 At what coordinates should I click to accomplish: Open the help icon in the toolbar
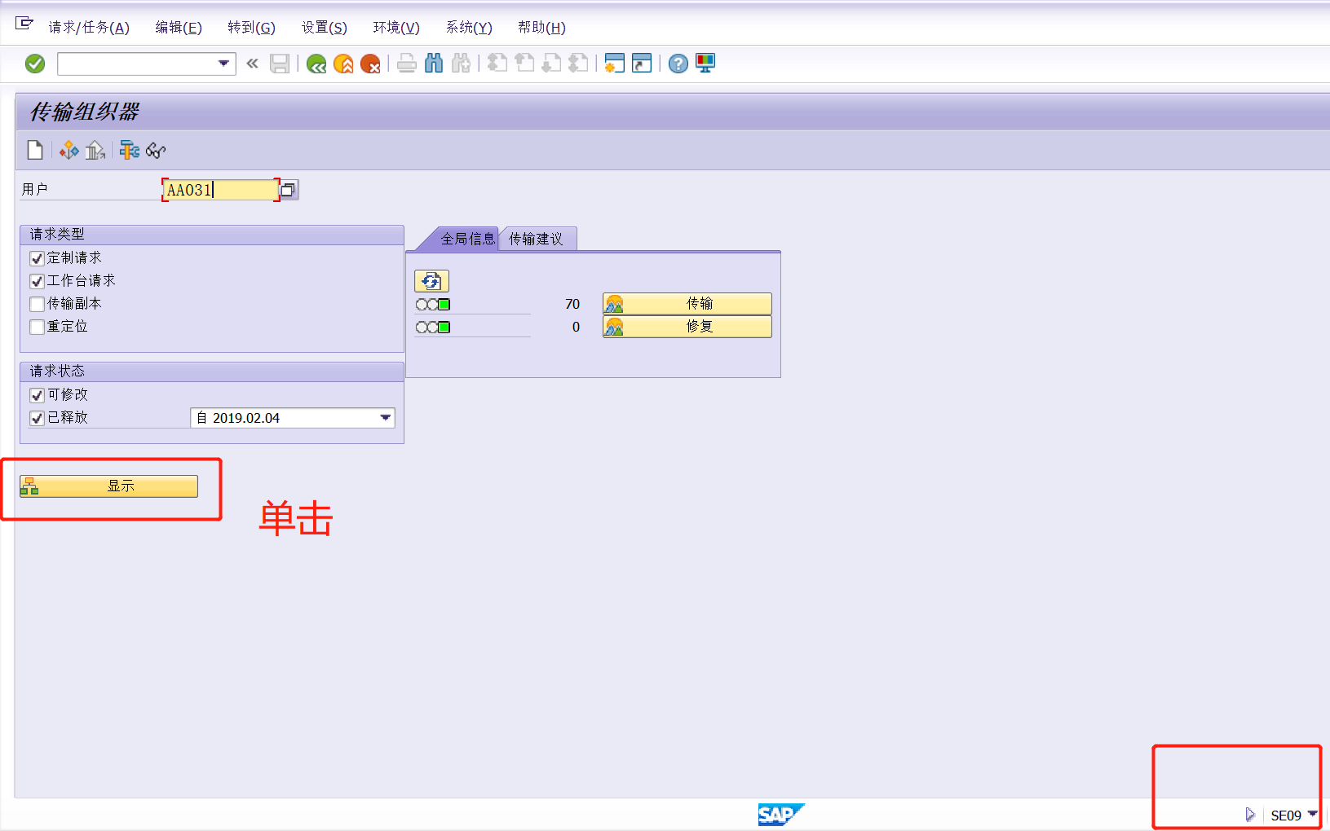click(678, 64)
